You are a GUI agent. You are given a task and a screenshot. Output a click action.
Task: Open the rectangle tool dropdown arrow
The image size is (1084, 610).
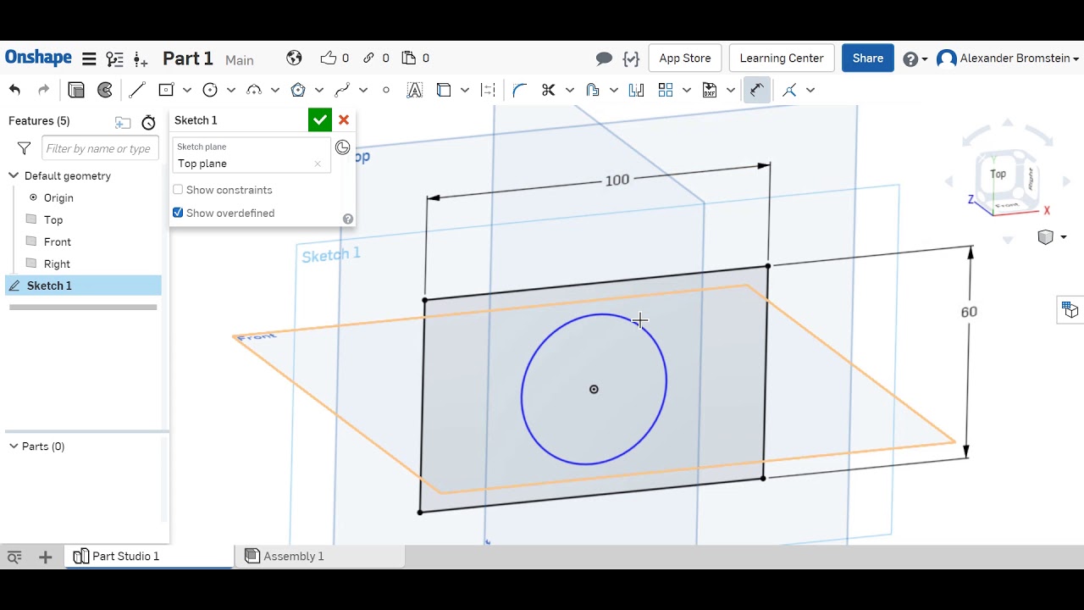point(187,90)
